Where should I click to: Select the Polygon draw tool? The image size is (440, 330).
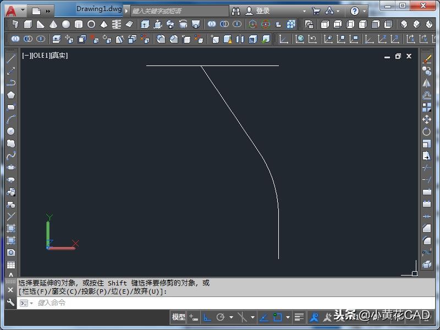tap(11, 95)
